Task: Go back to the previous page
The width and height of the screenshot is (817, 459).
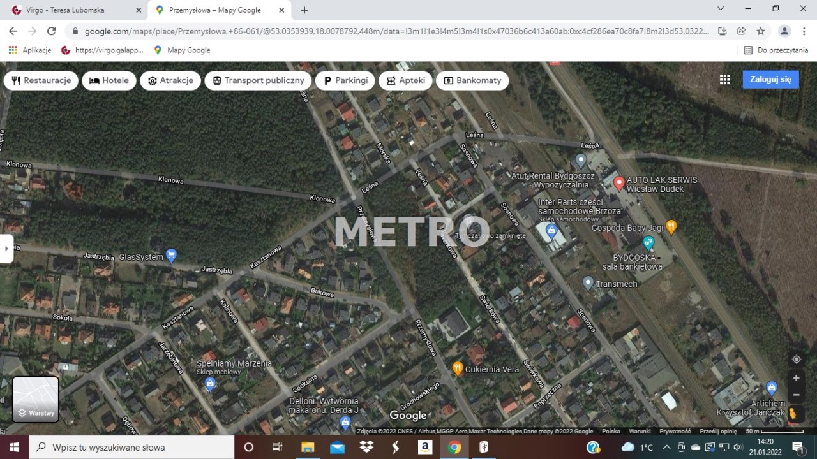Action: pyautogui.click(x=13, y=31)
